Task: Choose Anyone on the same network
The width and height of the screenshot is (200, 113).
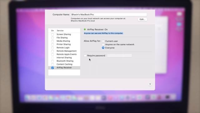Action: pyautogui.click(x=103, y=45)
